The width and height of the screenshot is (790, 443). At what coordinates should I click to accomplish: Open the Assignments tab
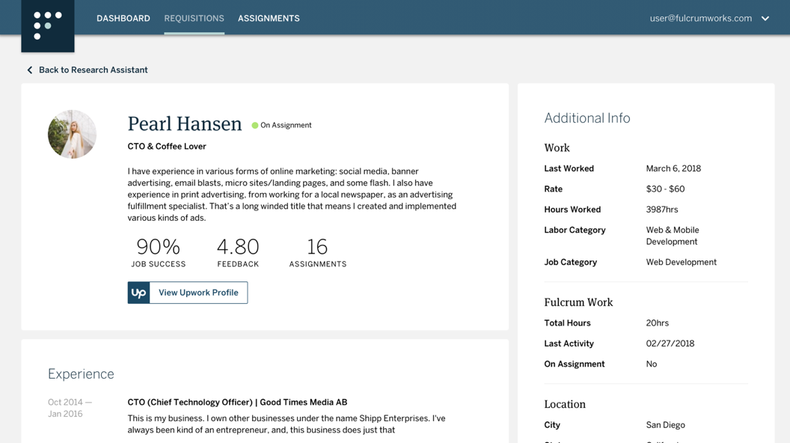[x=269, y=19]
